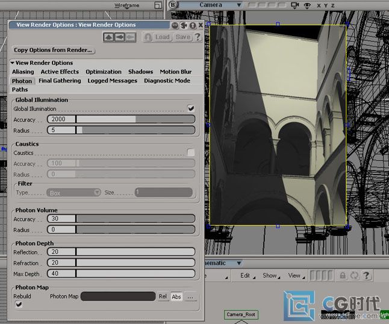Click the camera icon in viewport header
The image size is (389, 324).
click(294, 5)
